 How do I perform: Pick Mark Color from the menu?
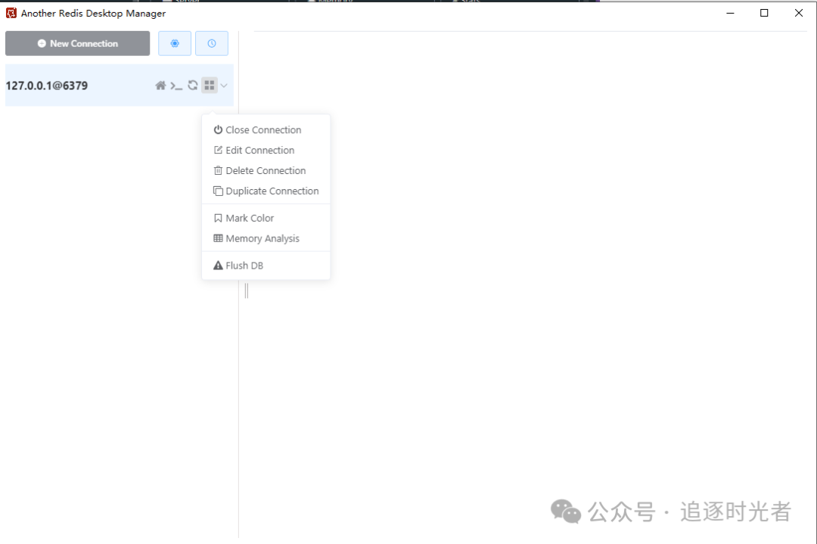pyautogui.click(x=266, y=218)
